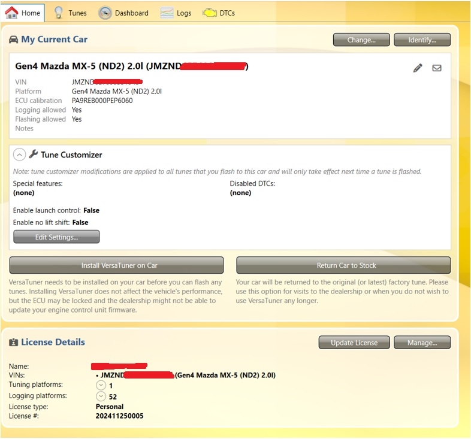Click Enable launch control False value
Image resolution: width=471 pixels, height=439 pixels.
click(91, 210)
